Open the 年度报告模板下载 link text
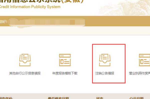150x99 pixels. point(65,73)
